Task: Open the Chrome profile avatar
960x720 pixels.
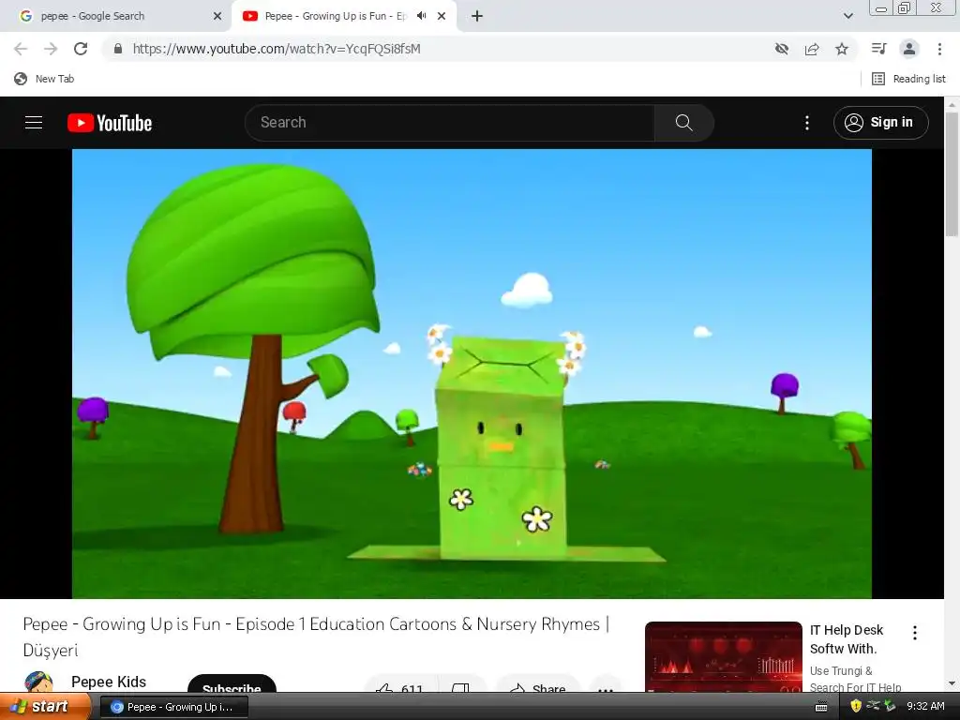Action: [x=909, y=49]
